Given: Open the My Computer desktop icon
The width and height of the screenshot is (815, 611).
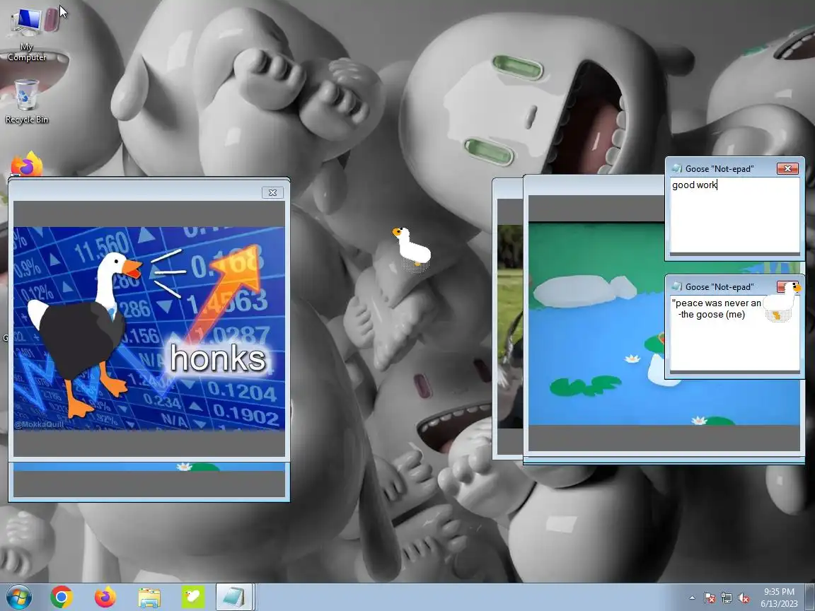Looking at the screenshot, I should tap(28, 34).
